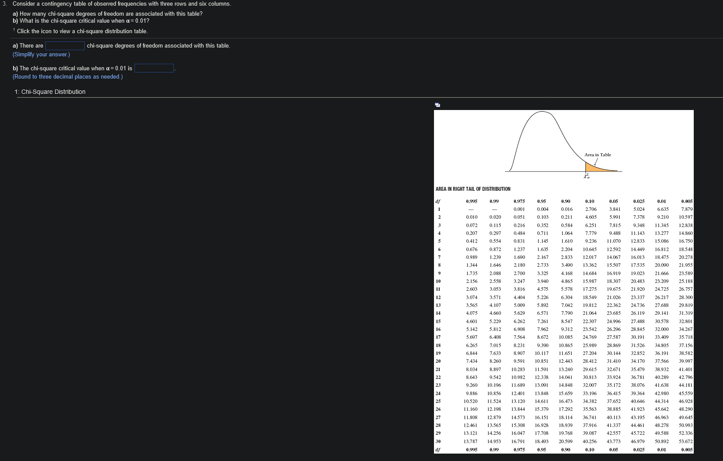Click the (Simplify your answer.) hint text

pos(41,55)
